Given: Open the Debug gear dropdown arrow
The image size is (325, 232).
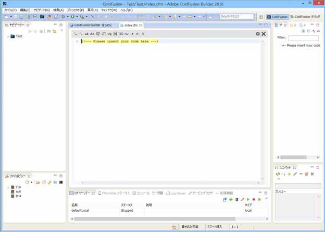Looking at the screenshot, I should click(68, 17).
